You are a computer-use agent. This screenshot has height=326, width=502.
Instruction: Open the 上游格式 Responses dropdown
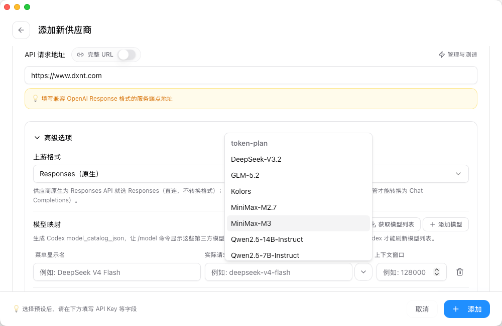tap(251, 174)
